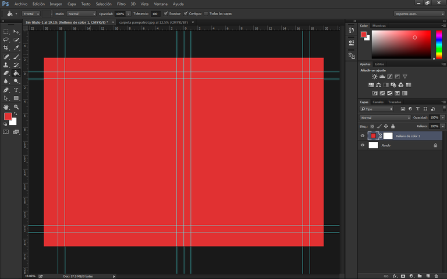447x279 pixels.
Task: Hide the Relleno de color 1 layer
Action: [363, 136]
